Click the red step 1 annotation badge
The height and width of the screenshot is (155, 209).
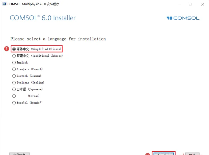coord(6,48)
